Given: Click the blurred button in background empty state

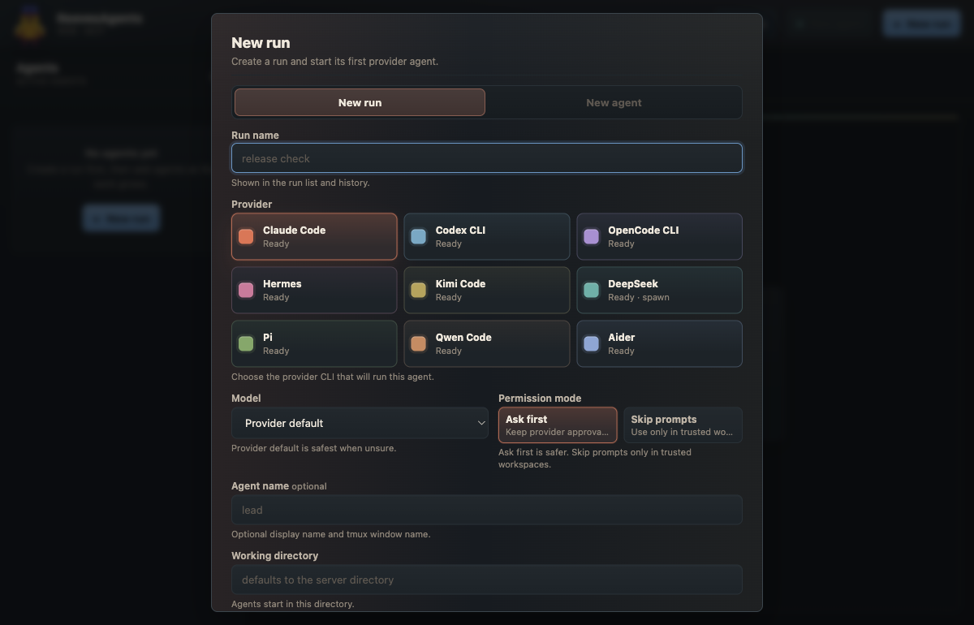Looking at the screenshot, I should pyautogui.click(x=121, y=218).
